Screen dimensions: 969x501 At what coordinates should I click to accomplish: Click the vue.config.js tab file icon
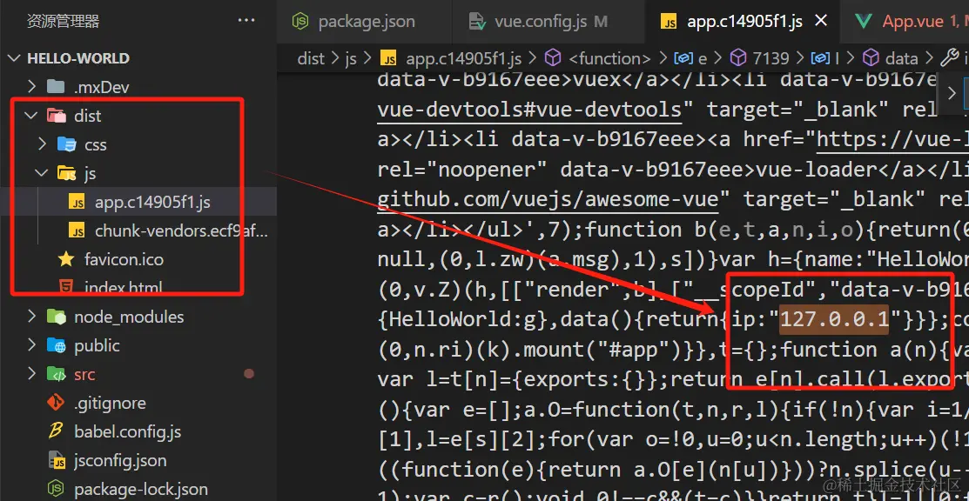click(x=476, y=22)
